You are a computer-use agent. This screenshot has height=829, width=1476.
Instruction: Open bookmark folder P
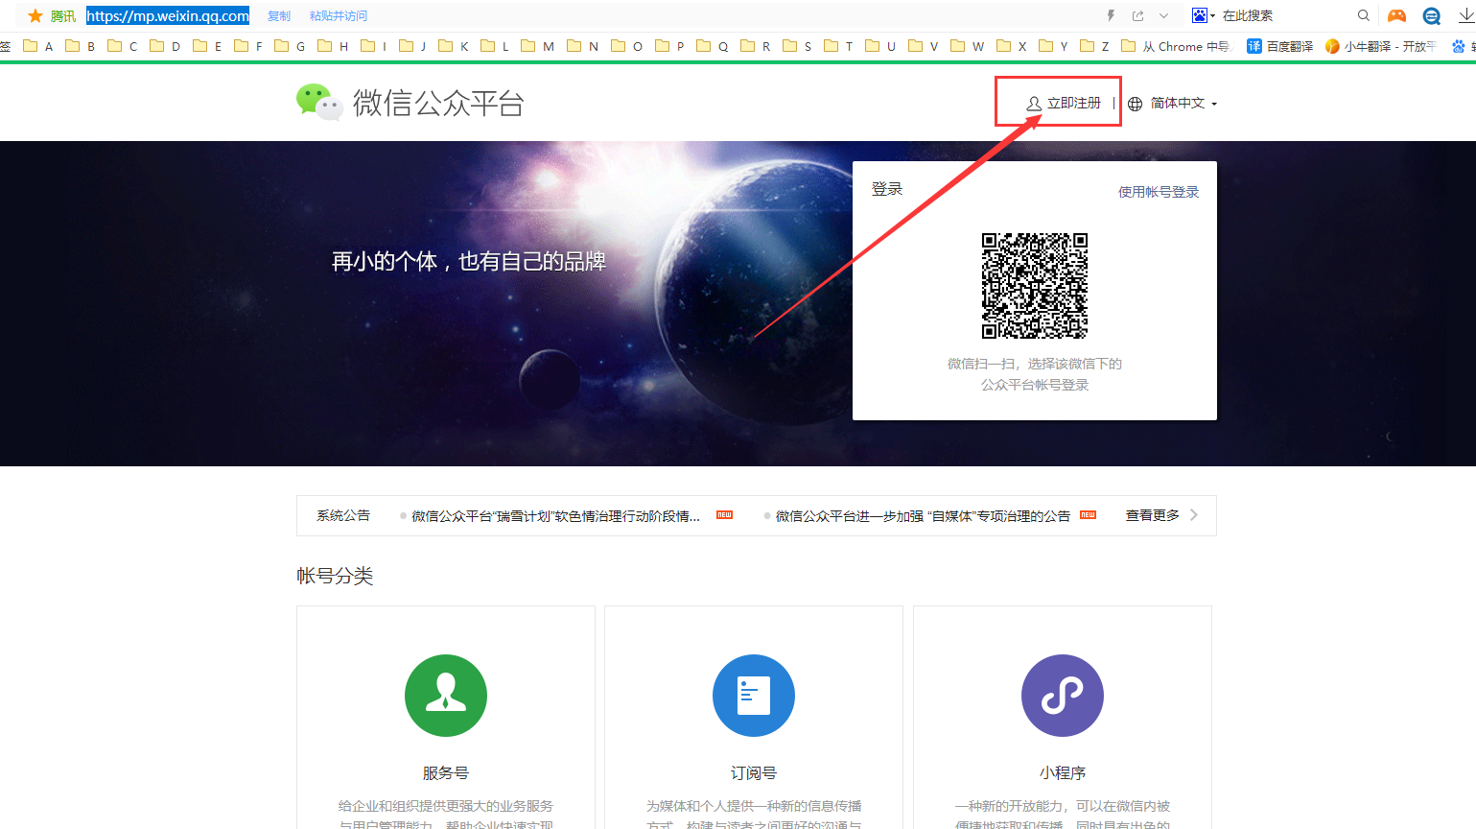pyautogui.click(x=670, y=46)
